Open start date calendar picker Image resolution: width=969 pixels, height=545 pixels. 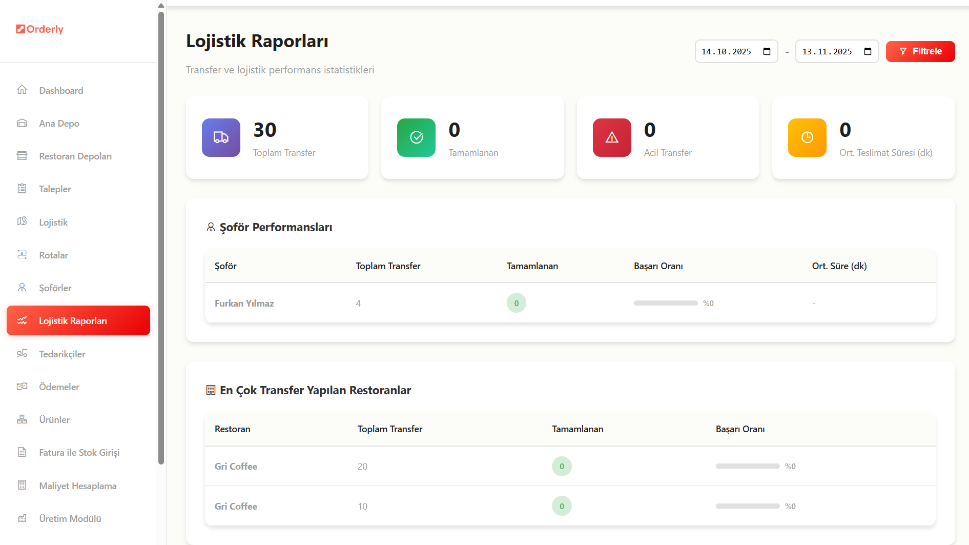tap(767, 51)
